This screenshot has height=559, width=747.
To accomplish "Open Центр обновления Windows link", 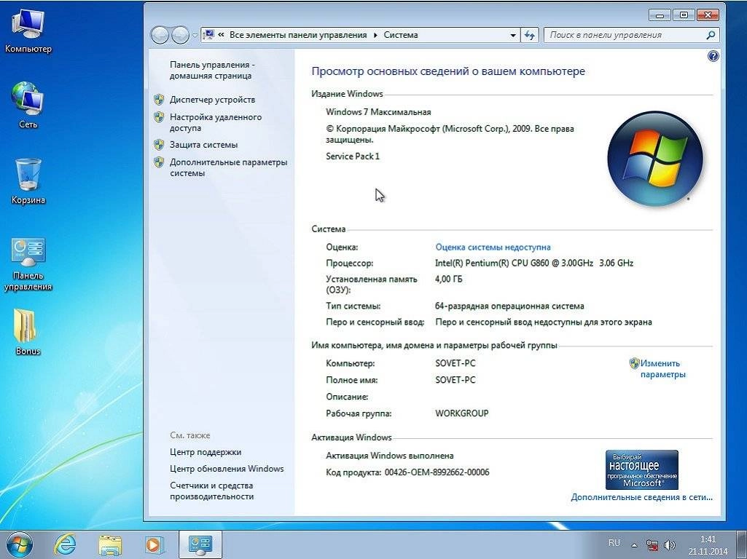I will pyautogui.click(x=227, y=469).
